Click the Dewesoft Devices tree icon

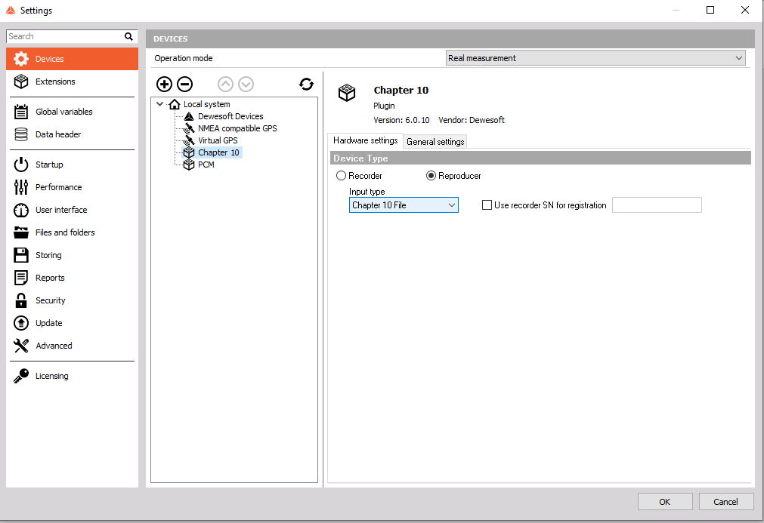189,116
